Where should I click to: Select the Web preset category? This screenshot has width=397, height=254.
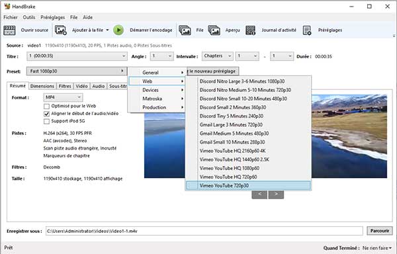point(157,81)
